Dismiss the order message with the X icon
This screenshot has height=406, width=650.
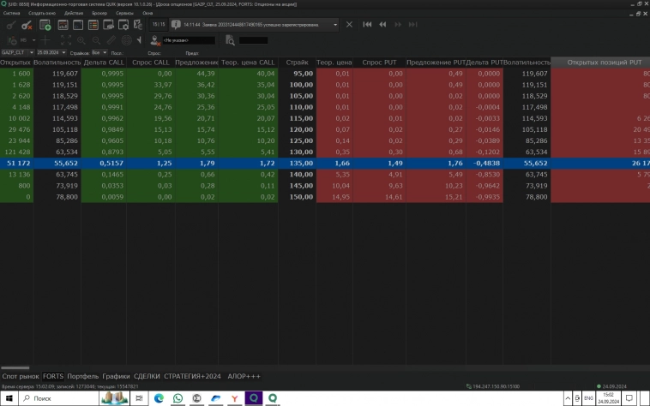(x=349, y=25)
